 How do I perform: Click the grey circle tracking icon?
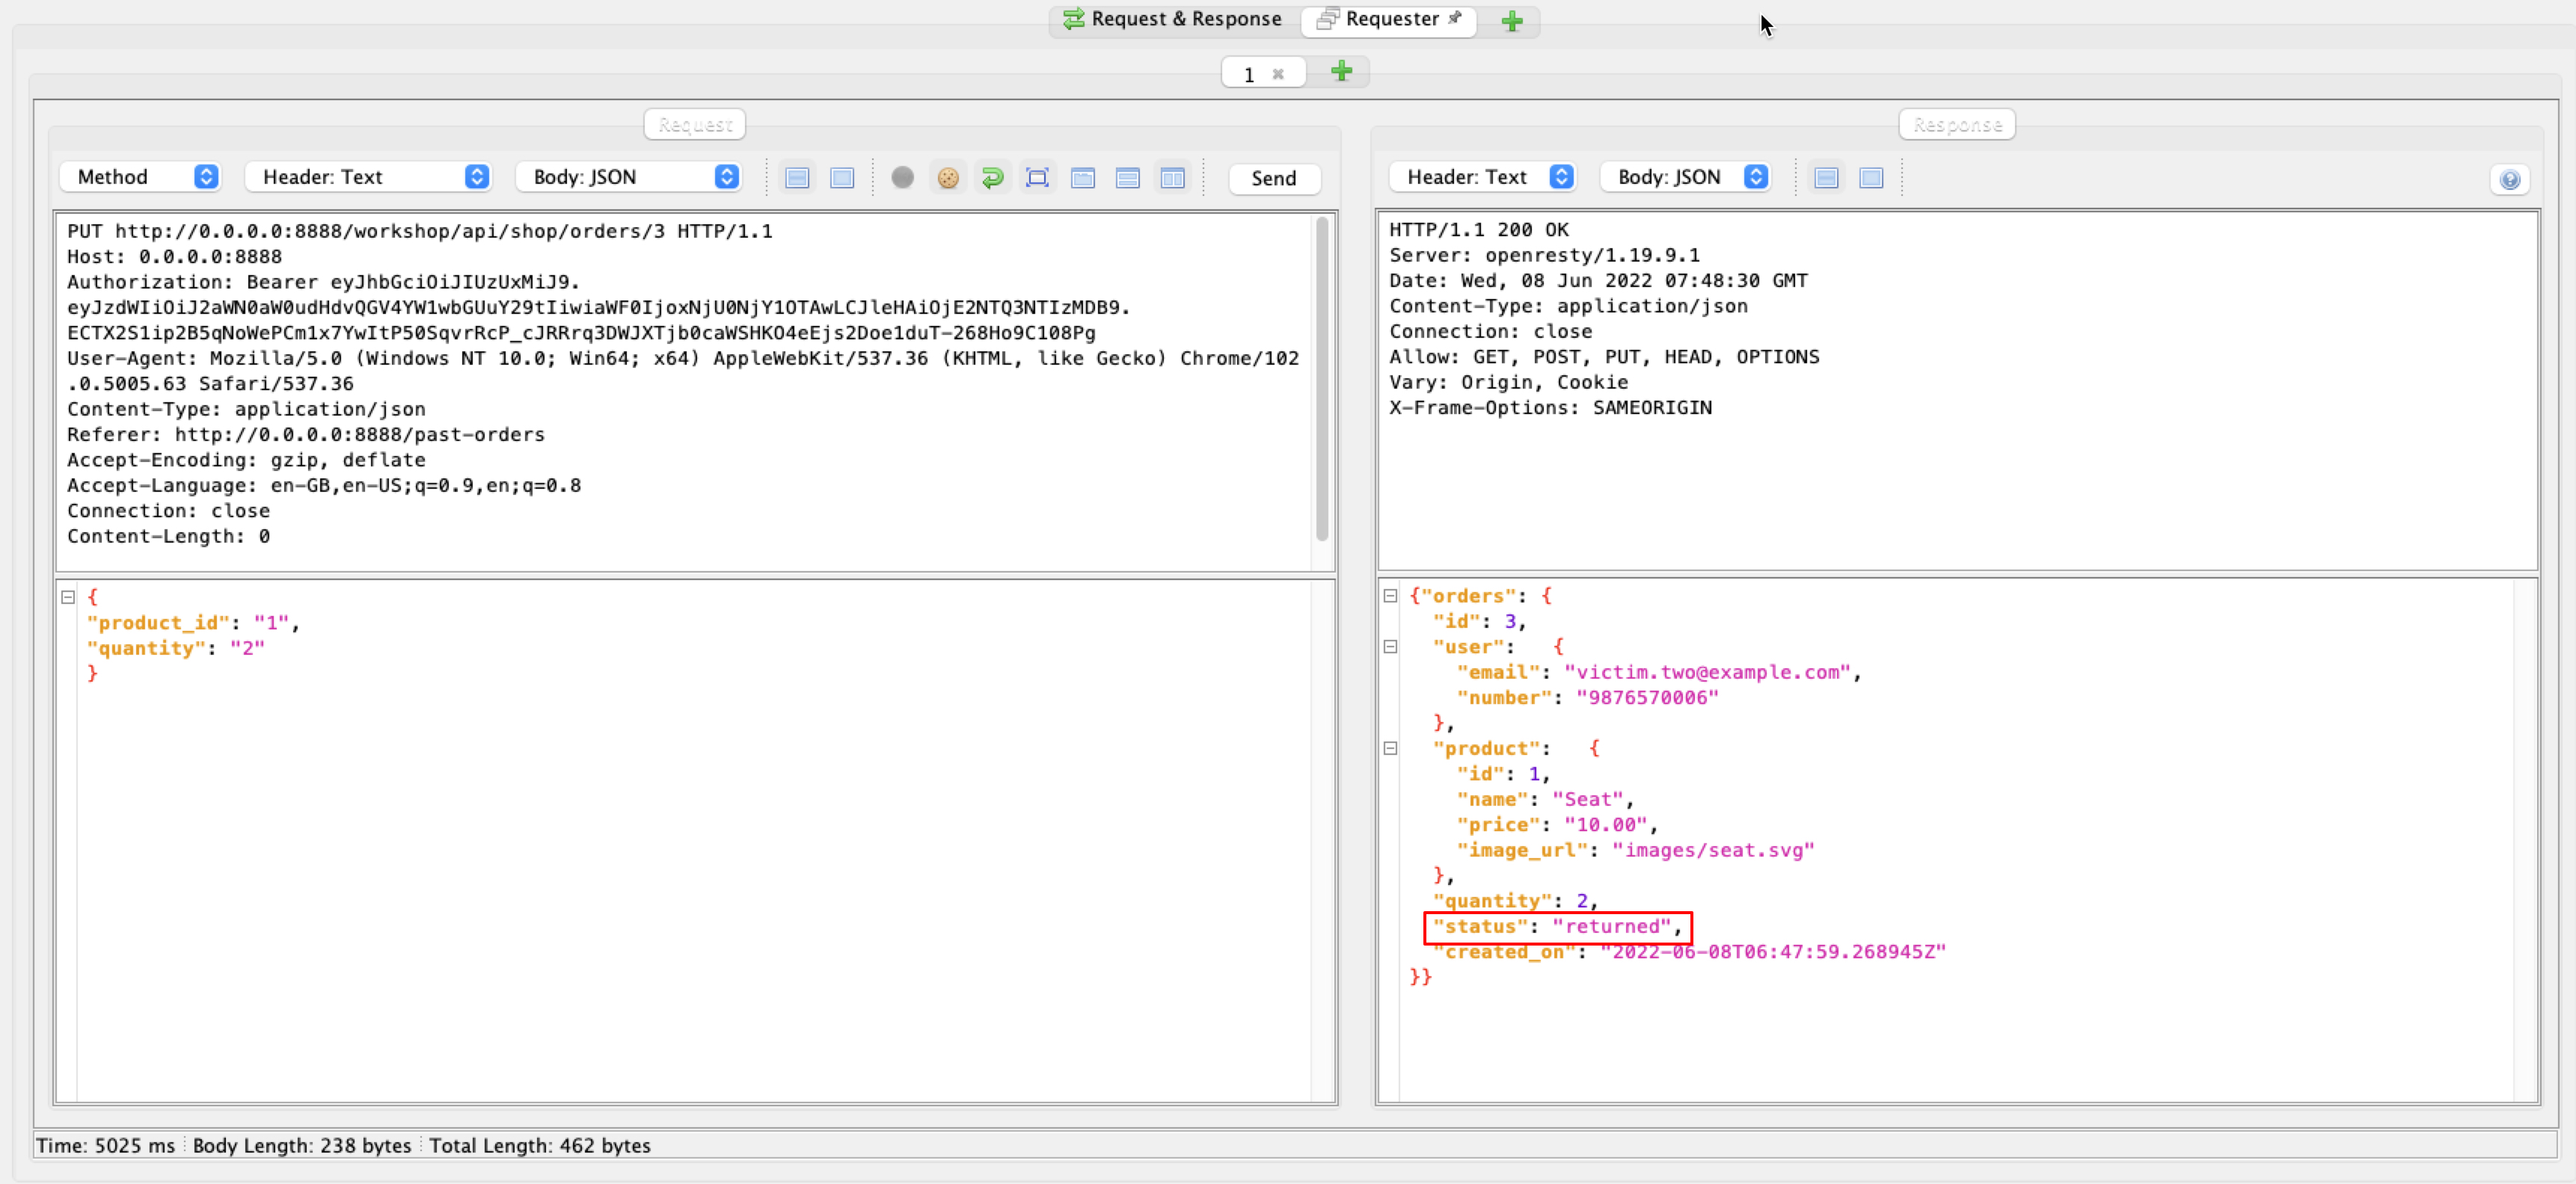coord(902,178)
